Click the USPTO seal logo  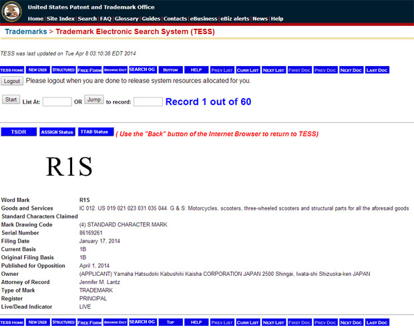tap(11, 11)
